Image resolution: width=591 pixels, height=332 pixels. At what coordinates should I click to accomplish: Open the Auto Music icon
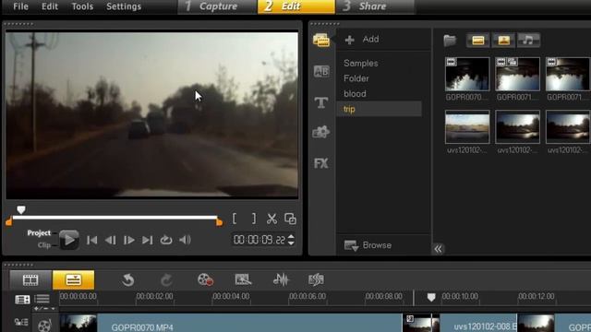pos(316,279)
